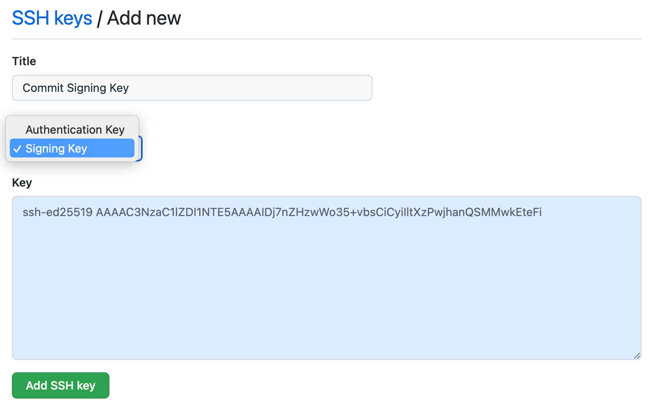Viewport: 655px width, 410px height.
Task: Click the "SSH keys" breadcrumb link
Action: 52,17
